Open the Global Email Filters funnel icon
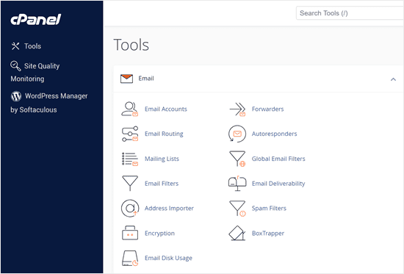404x274 pixels. [x=237, y=159]
